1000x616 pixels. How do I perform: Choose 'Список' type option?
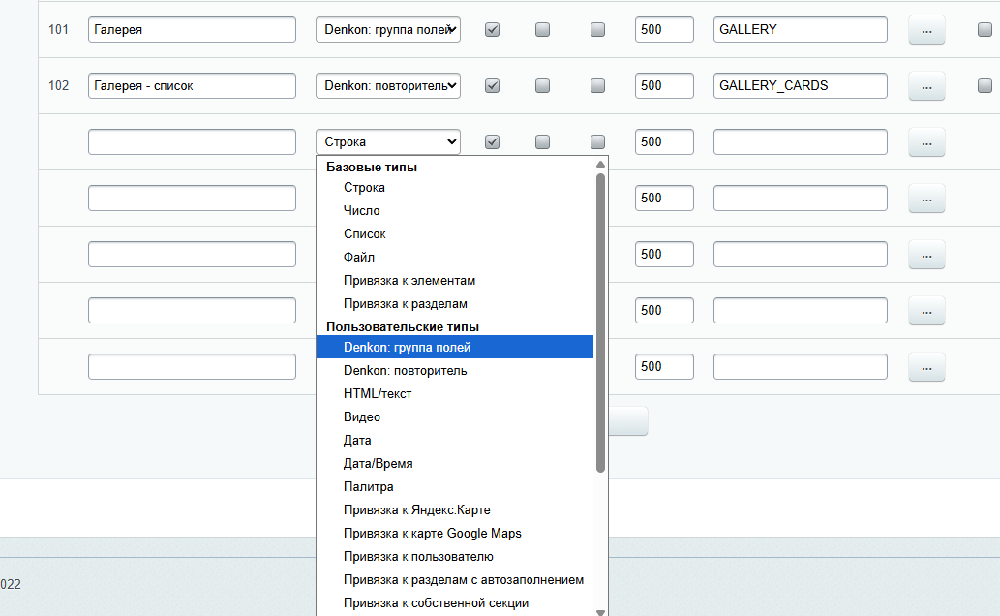(455, 234)
